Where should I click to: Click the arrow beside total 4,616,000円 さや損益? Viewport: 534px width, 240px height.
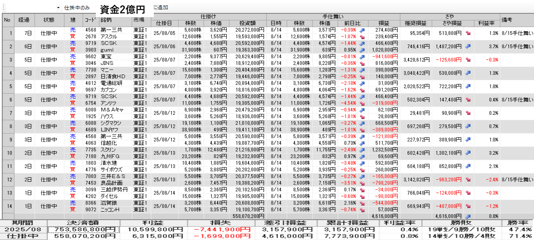pos(469,216)
